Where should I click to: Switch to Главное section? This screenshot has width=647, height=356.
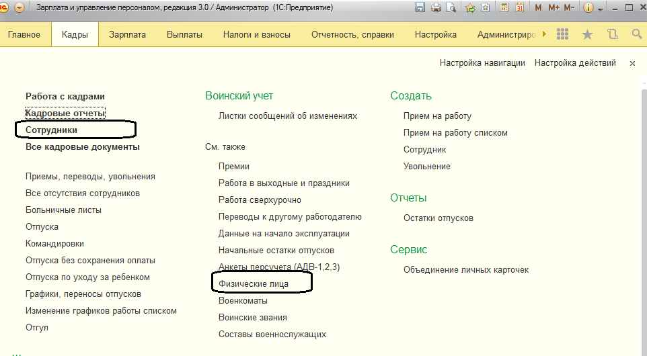pos(24,35)
